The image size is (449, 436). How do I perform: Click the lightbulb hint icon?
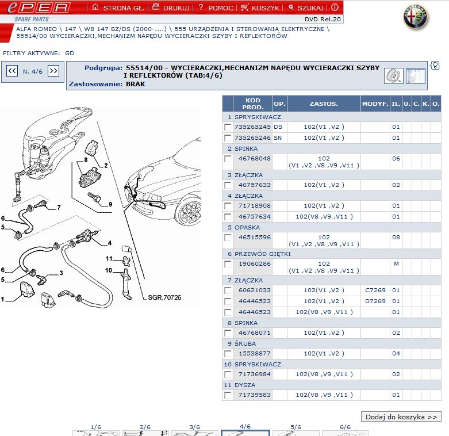[435, 66]
